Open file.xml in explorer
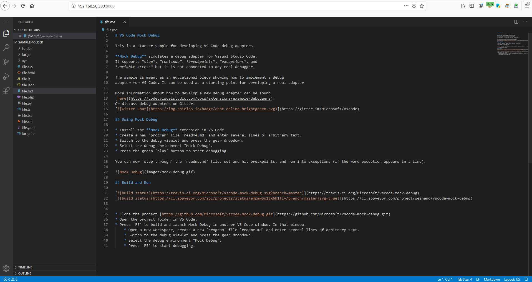The width and height of the screenshot is (532, 282). [x=54, y=121]
